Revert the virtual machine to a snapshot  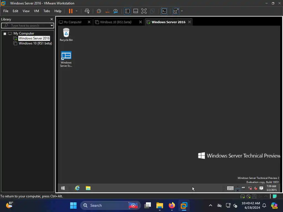point(107,11)
